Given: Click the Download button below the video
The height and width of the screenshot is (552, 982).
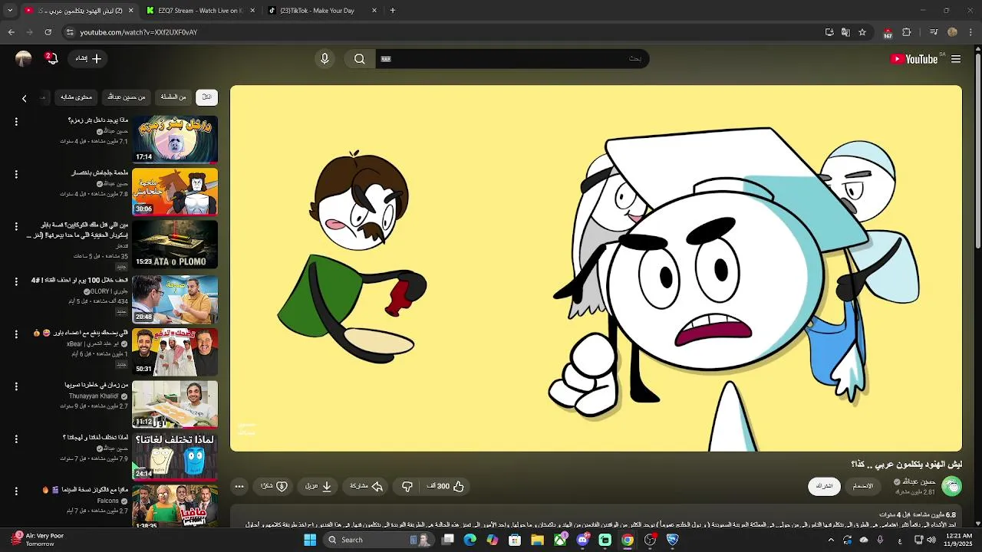Looking at the screenshot, I should click(319, 486).
